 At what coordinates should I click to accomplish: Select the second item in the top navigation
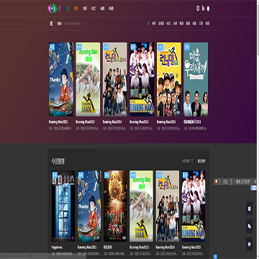(x=85, y=9)
